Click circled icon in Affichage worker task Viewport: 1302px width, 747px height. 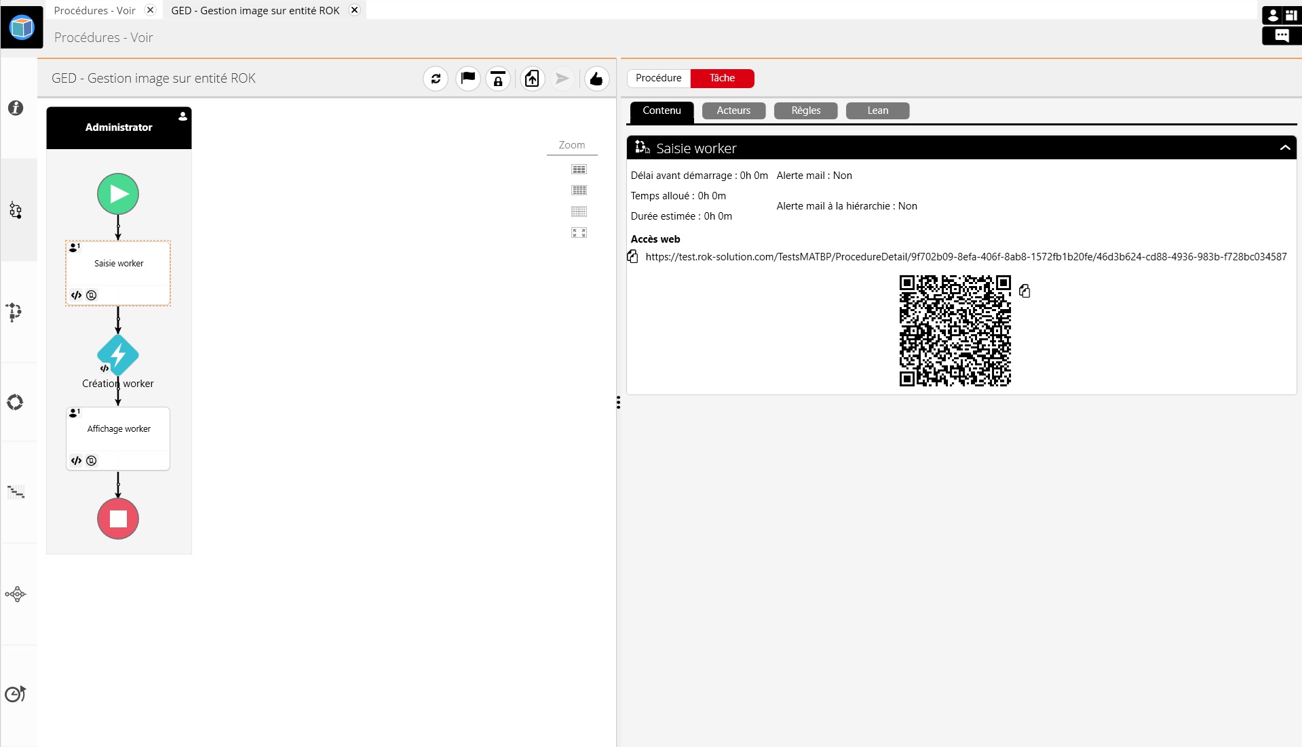pyautogui.click(x=92, y=460)
